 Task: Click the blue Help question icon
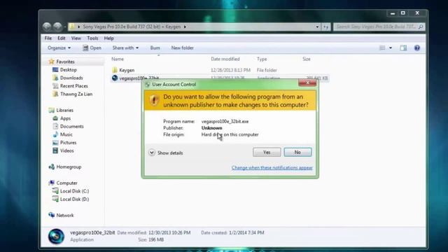click(417, 48)
